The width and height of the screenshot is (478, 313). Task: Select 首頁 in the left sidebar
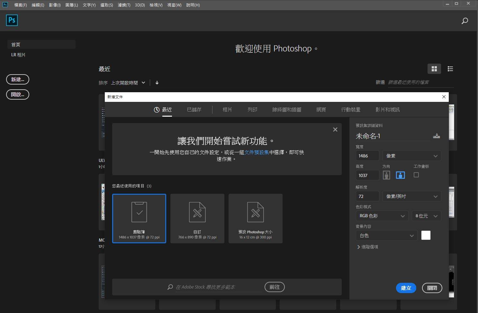tap(41, 44)
